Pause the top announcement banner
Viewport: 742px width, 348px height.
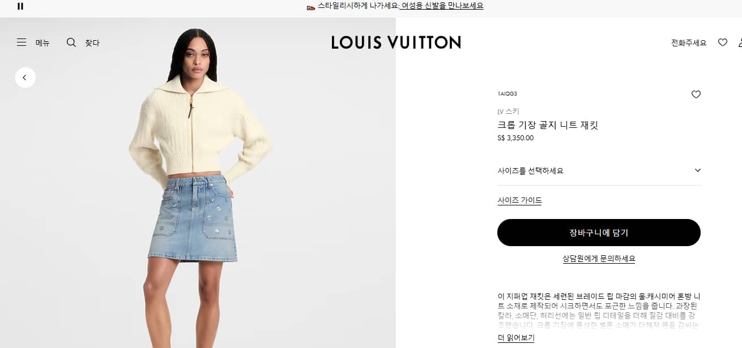pyautogui.click(x=20, y=6)
